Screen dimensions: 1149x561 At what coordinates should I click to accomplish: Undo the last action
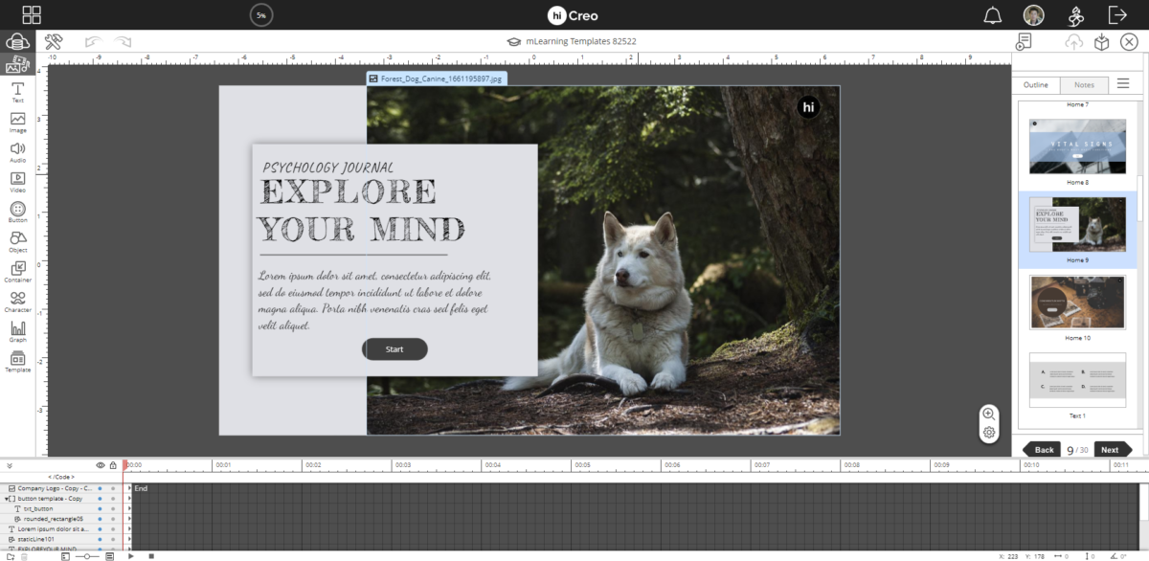tap(93, 41)
